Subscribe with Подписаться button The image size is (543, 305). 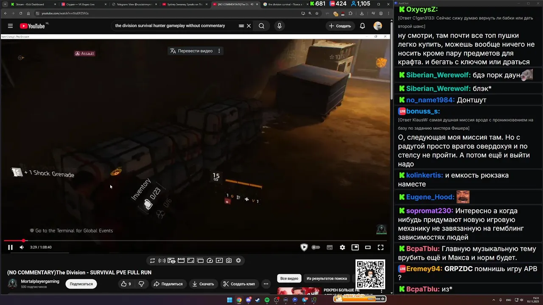pos(81,284)
